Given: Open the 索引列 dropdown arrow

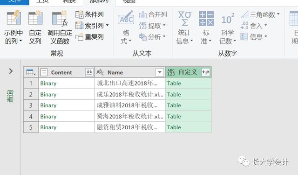Looking at the screenshot, I should (x=108, y=25).
